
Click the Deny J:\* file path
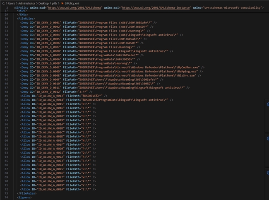(83, 92)
